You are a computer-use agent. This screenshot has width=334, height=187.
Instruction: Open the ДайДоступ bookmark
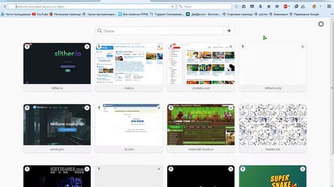pyautogui.click(x=203, y=14)
